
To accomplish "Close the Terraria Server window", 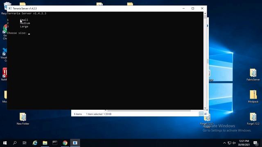I will tap(202, 8).
